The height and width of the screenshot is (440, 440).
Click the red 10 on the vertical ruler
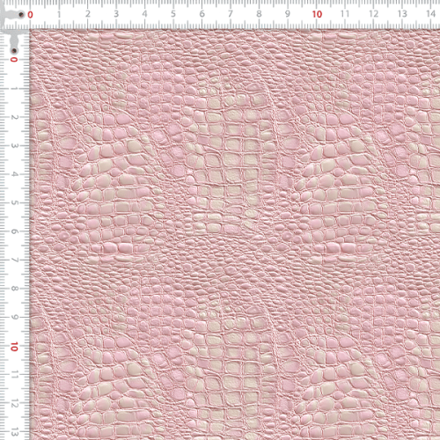click(14, 347)
